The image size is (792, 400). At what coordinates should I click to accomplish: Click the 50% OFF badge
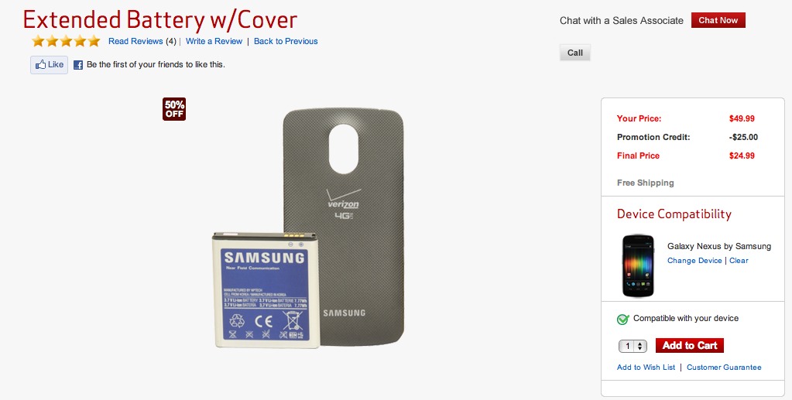174,109
